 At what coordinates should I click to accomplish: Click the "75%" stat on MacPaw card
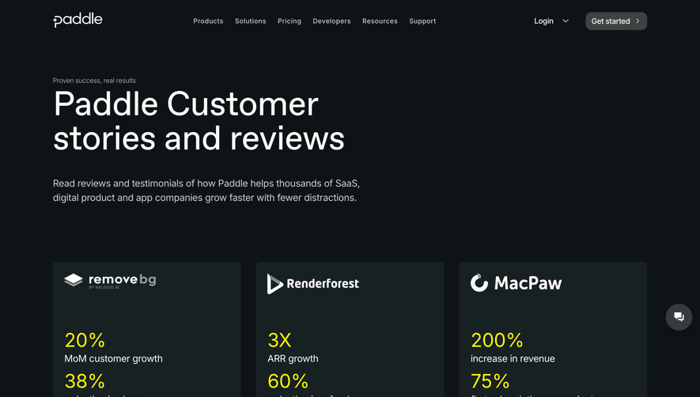tap(490, 381)
